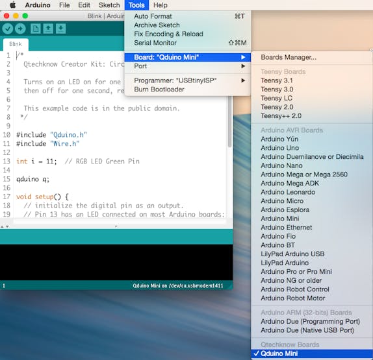373x360 pixels.
Task: Select the Teensy++ 2.0 board
Action: pos(312,116)
